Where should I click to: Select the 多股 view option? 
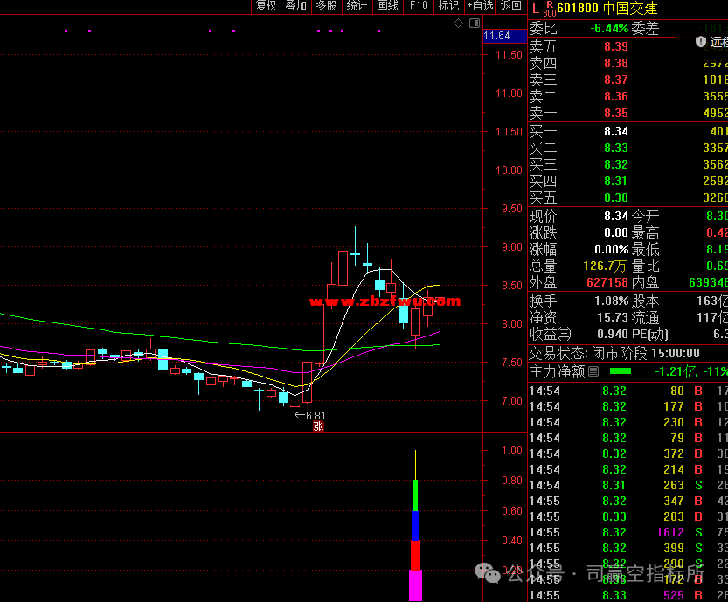tap(326, 6)
